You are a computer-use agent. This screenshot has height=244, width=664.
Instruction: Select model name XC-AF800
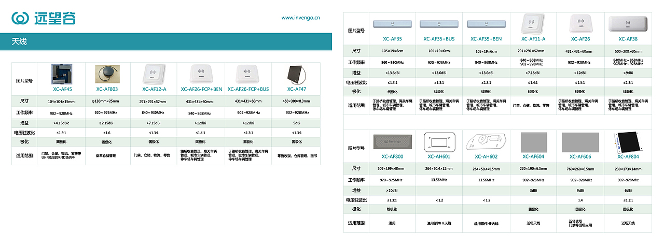point(392,156)
